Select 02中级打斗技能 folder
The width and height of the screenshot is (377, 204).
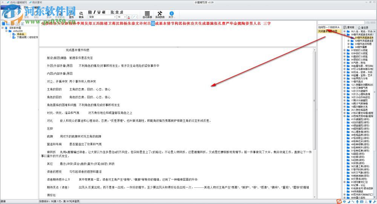(359, 54)
